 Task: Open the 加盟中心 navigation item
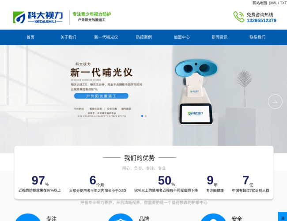tap(182, 37)
